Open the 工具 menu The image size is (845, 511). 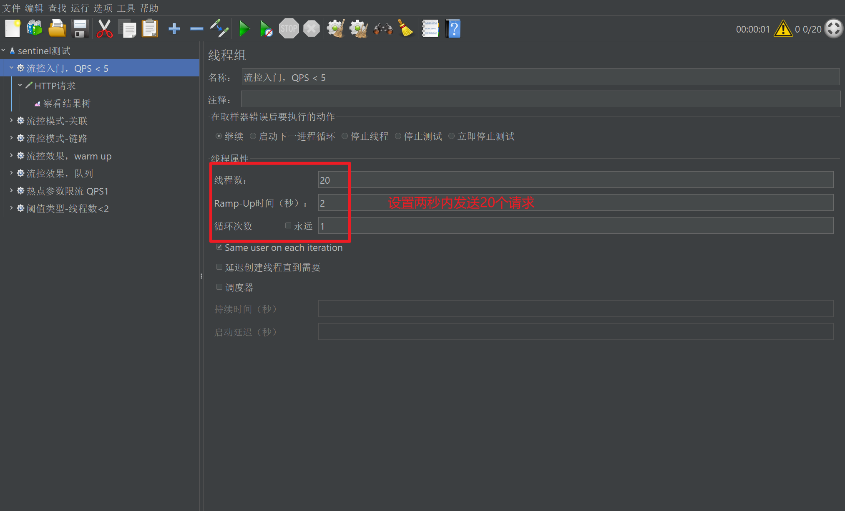click(x=126, y=8)
